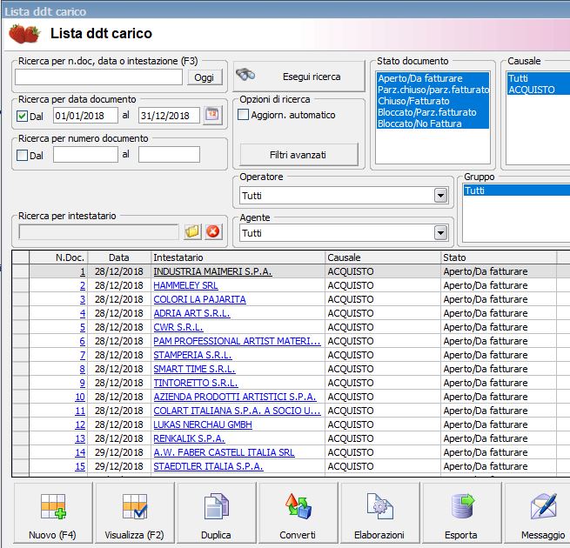Click the binoculars icon for Esegui ricerca
The width and height of the screenshot is (570, 548).
tap(245, 75)
